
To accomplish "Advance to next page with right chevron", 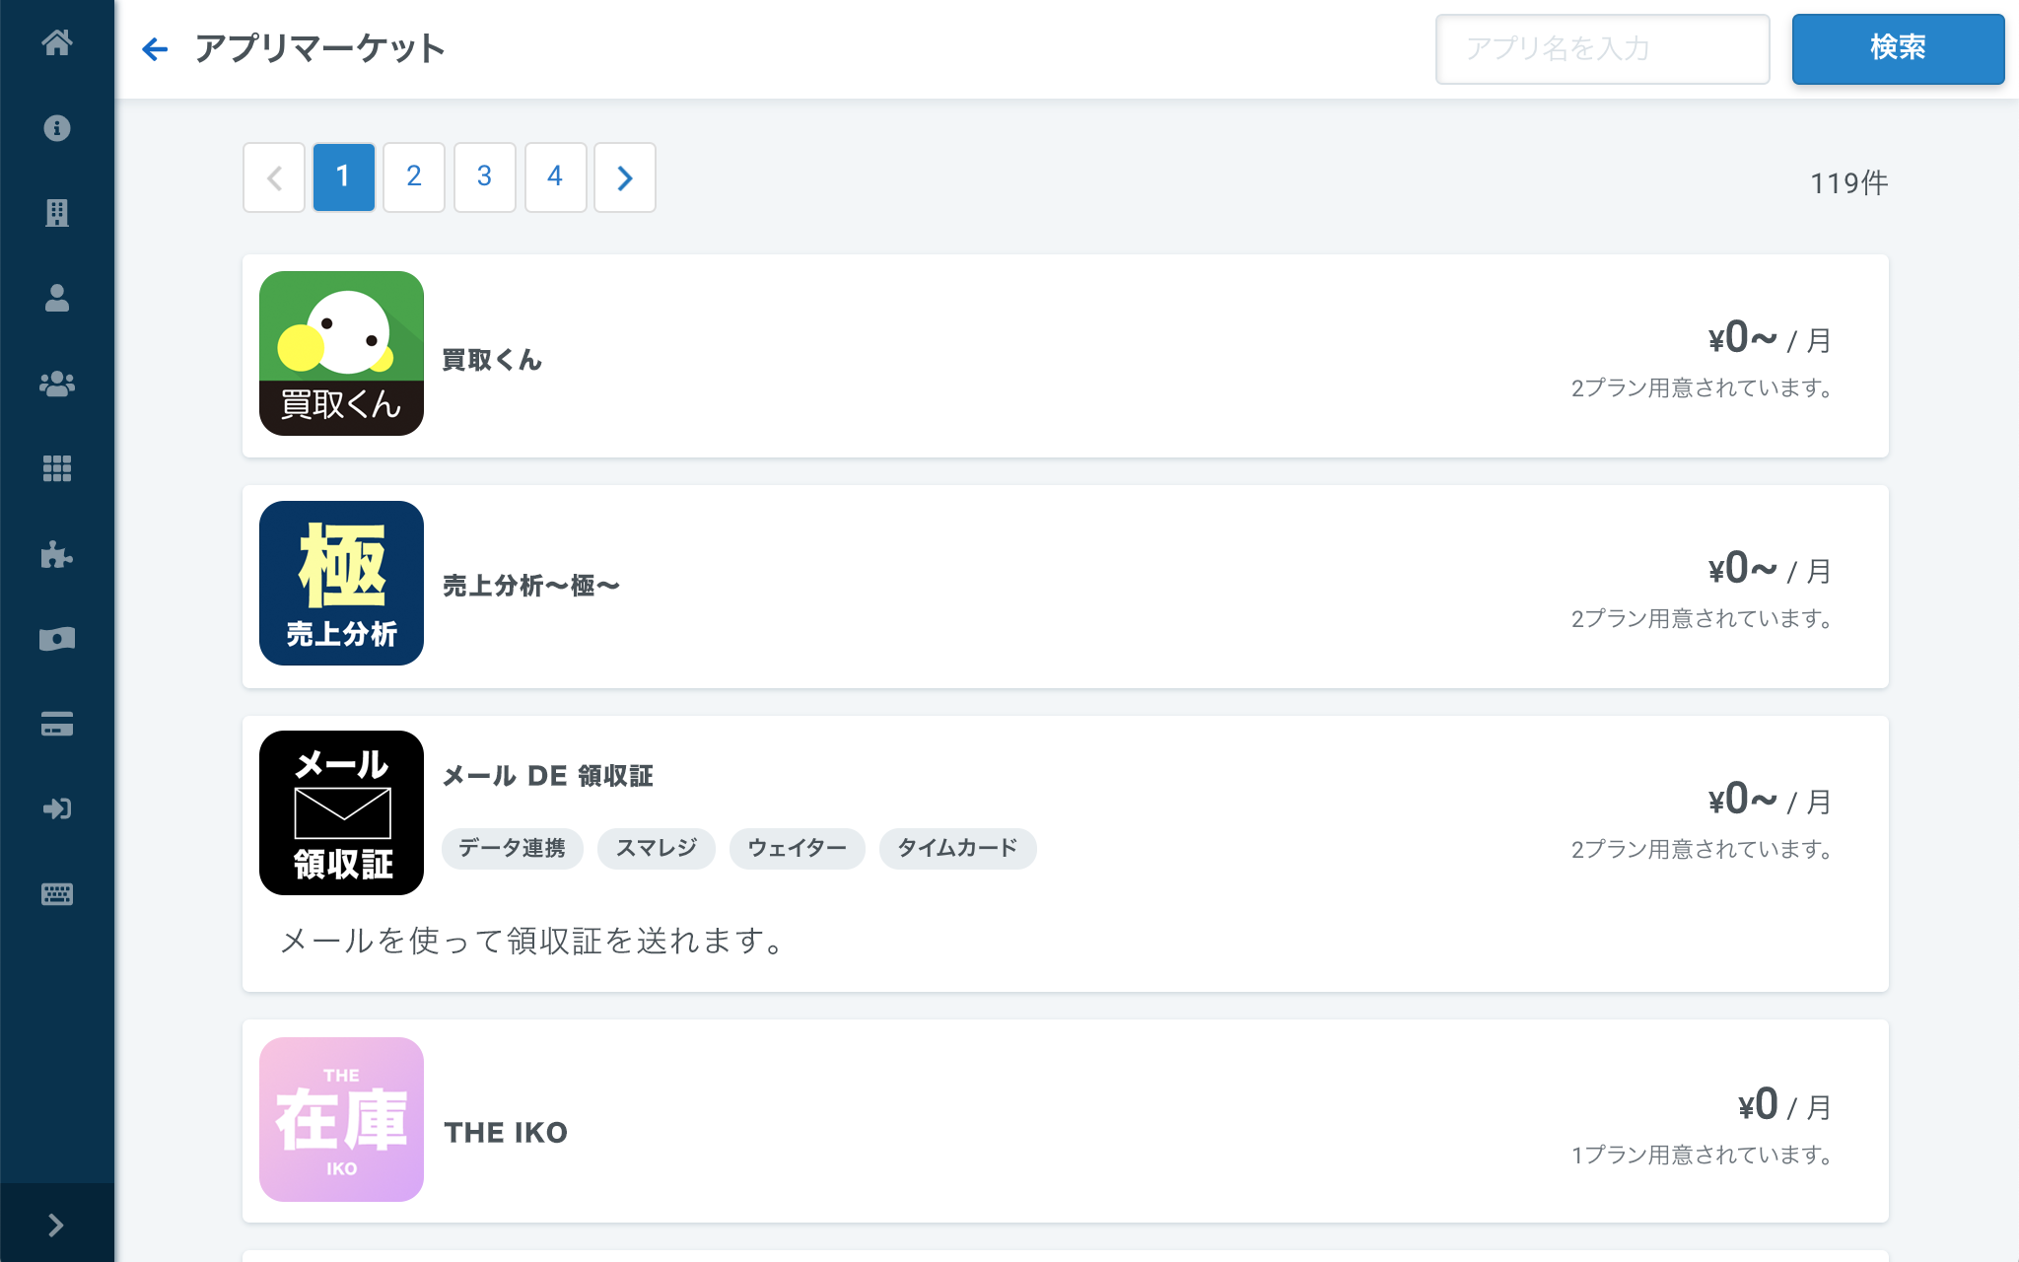I will [x=625, y=177].
